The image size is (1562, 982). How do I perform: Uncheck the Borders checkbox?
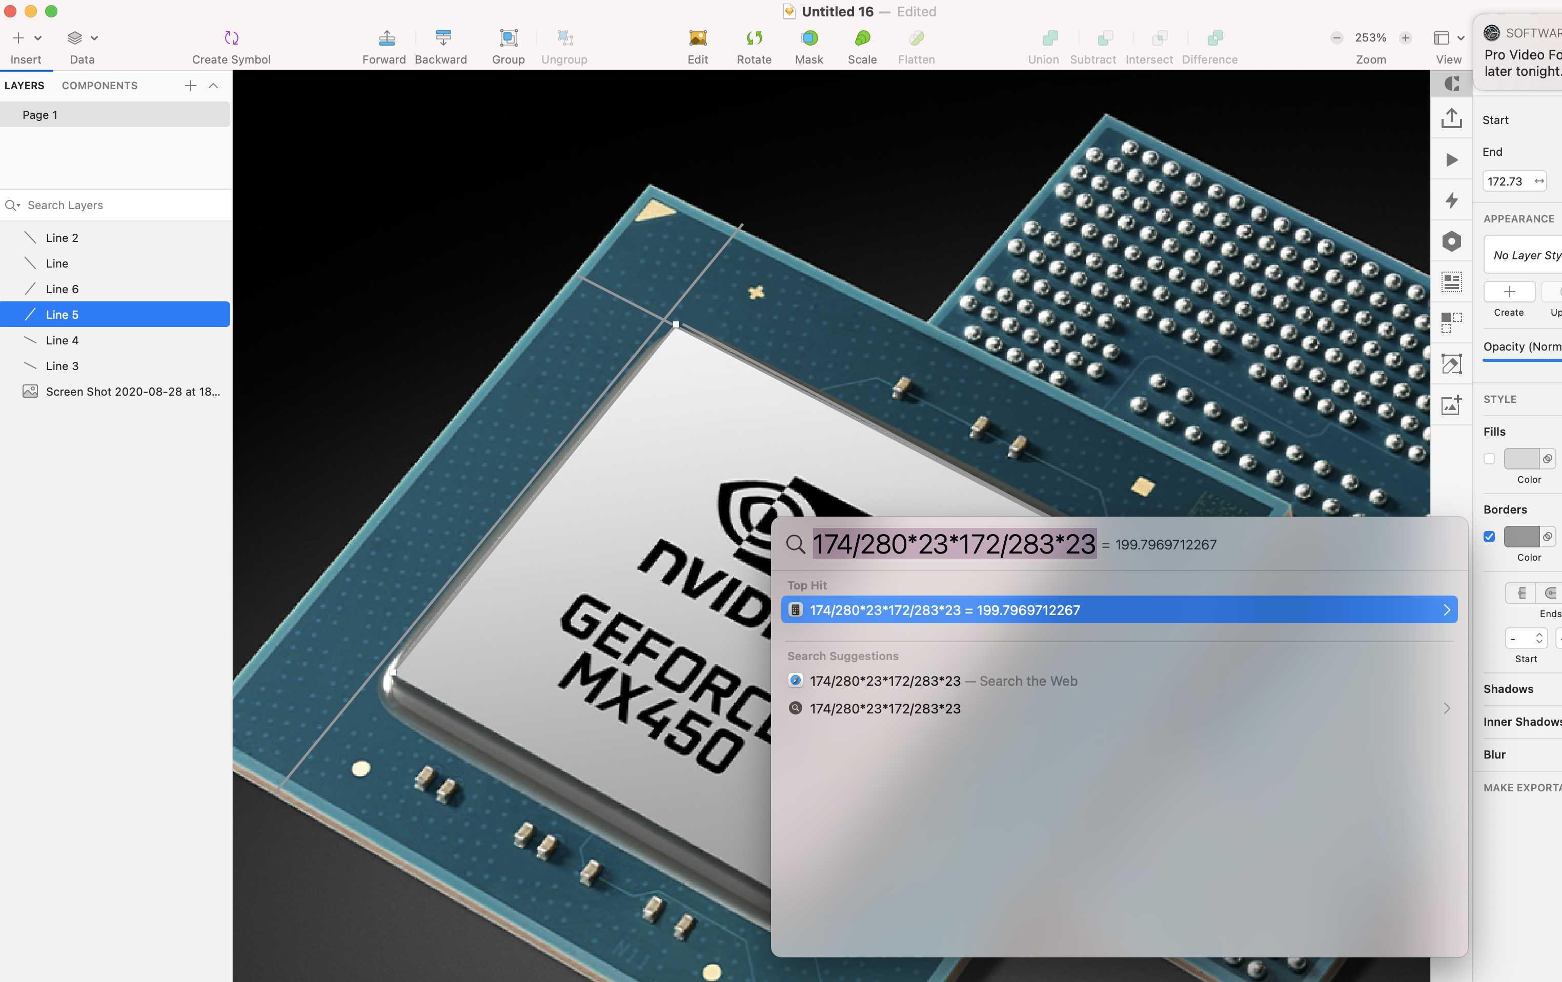pyautogui.click(x=1489, y=537)
